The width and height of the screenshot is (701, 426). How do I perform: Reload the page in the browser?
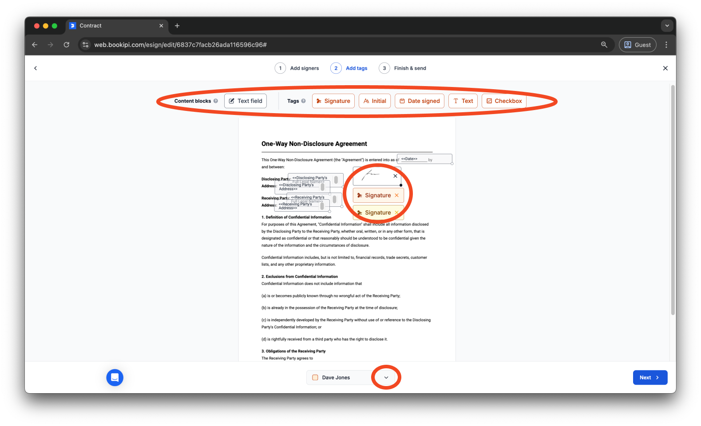pos(67,45)
